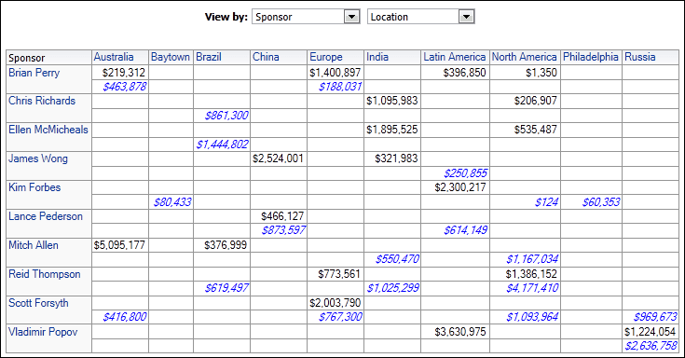
Task: Click the Europe column header link
Action: [x=326, y=57]
